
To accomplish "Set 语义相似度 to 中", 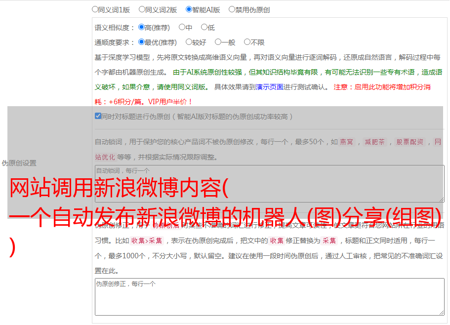I will pyautogui.click(x=182, y=27).
